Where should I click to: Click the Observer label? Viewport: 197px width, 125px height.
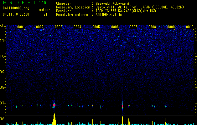[x=64, y=3]
